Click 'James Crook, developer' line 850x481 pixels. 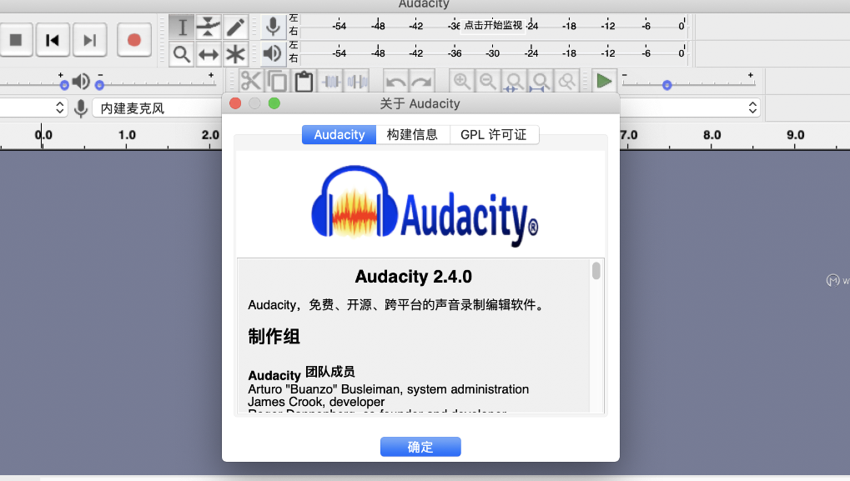(316, 402)
